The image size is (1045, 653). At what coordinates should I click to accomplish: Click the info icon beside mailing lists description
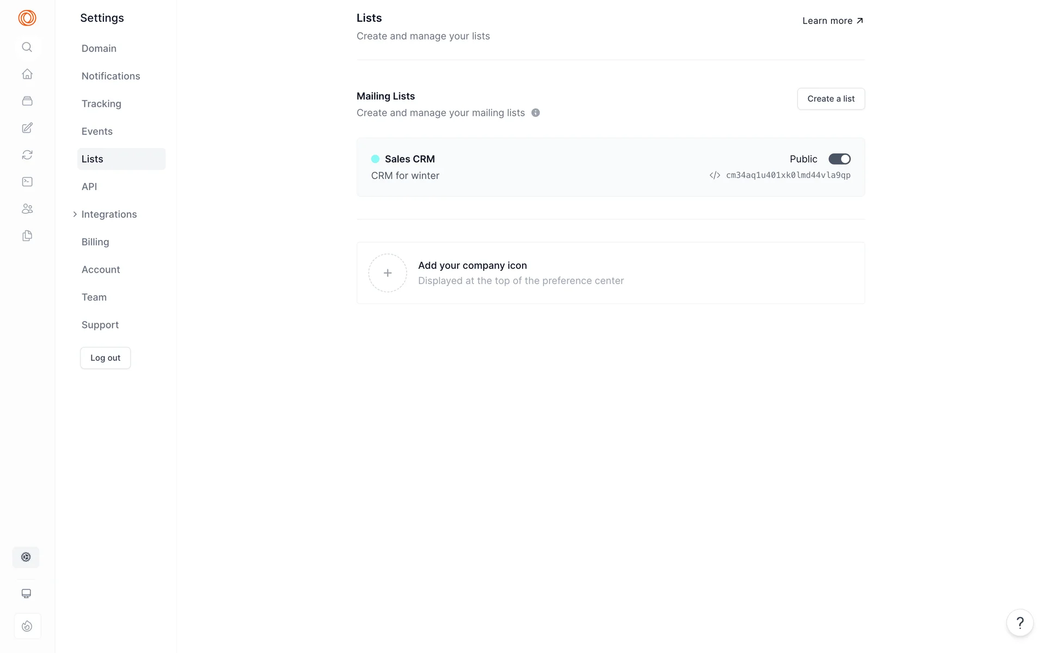(x=536, y=113)
